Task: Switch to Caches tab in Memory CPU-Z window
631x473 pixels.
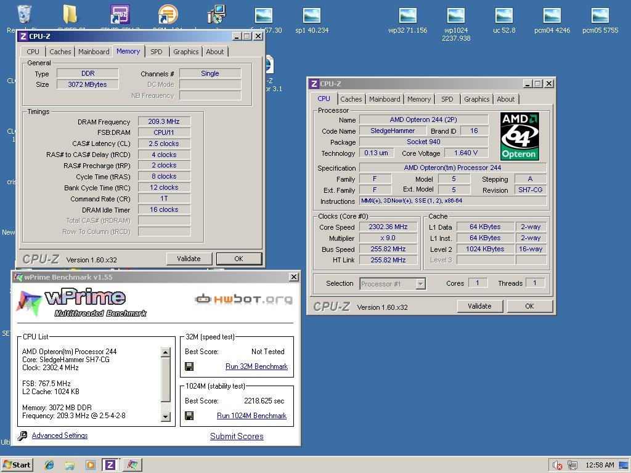Action: (x=60, y=52)
